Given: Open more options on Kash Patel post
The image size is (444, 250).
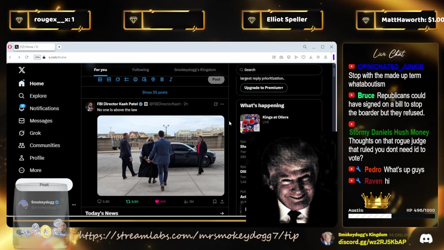Looking at the screenshot, I should coord(222,104).
